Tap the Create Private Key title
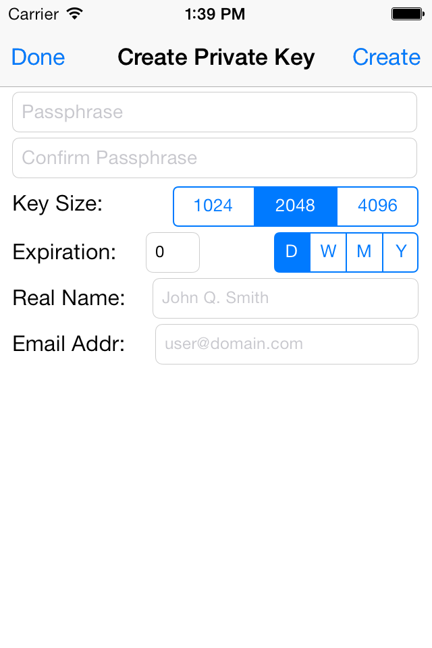432x648 pixels. tap(216, 57)
